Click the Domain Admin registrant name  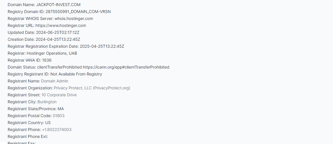click(x=55, y=81)
